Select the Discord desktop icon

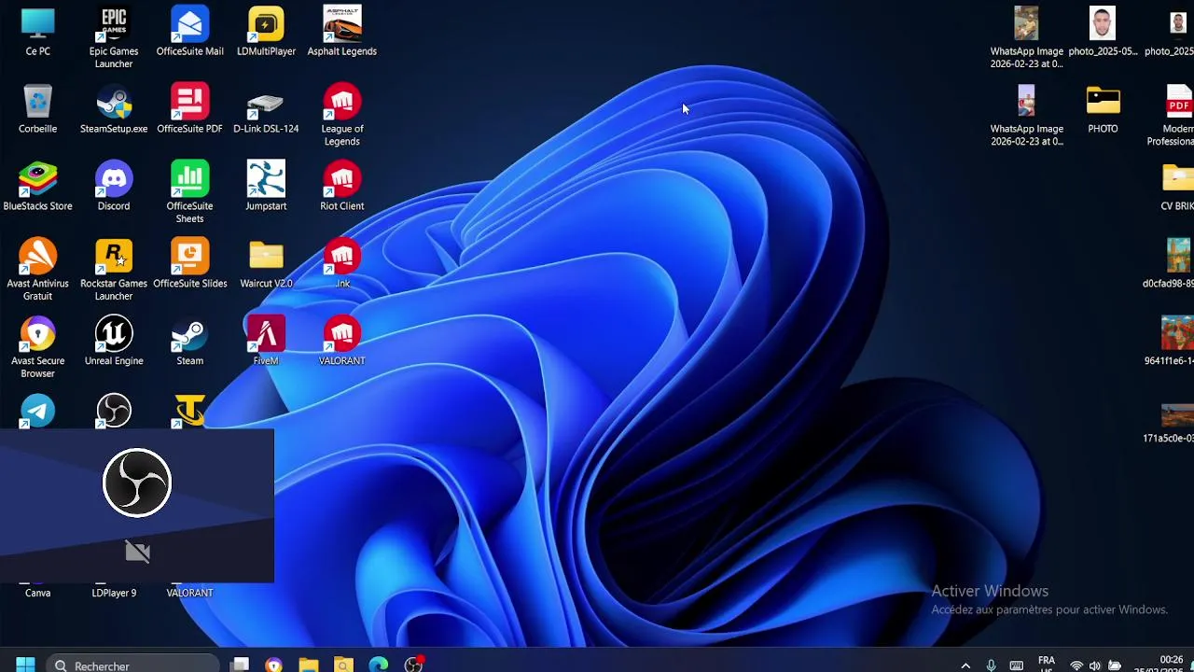click(x=114, y=188)
